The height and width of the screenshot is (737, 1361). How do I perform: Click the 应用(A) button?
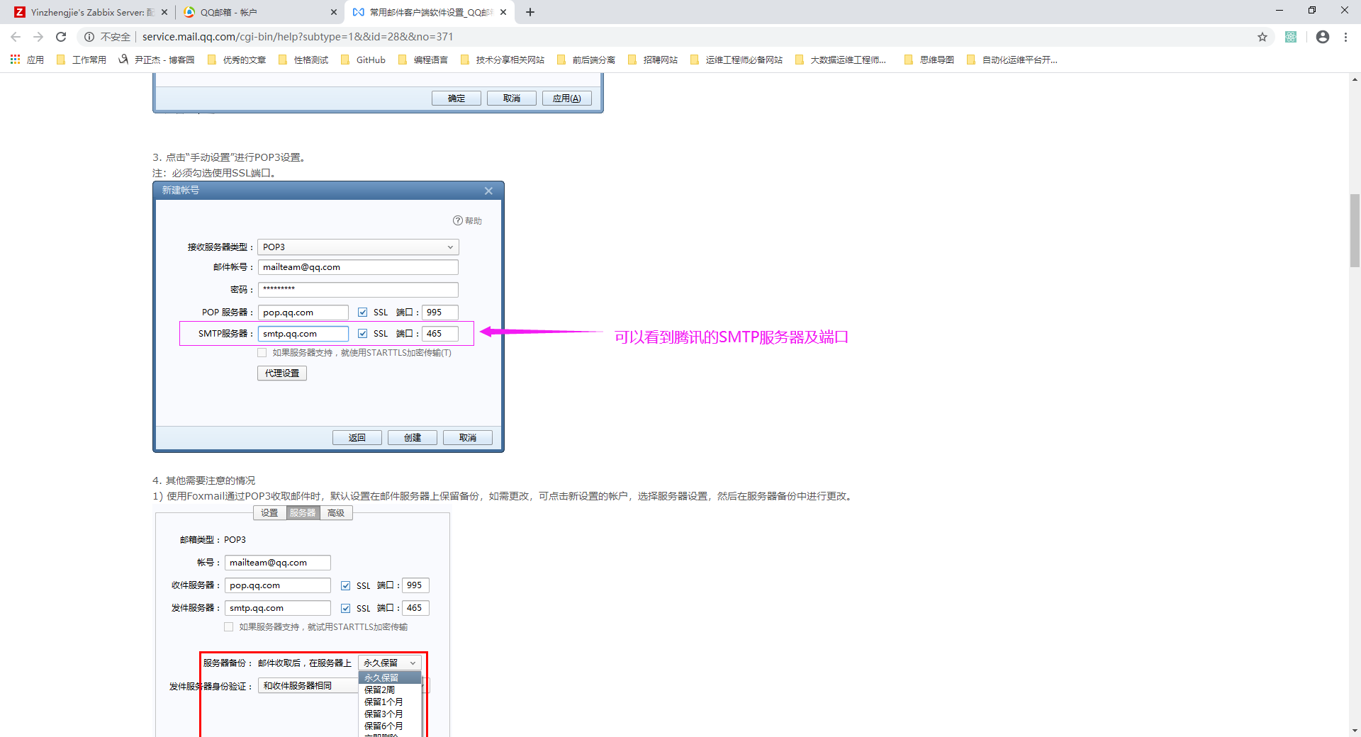[567, 99]
